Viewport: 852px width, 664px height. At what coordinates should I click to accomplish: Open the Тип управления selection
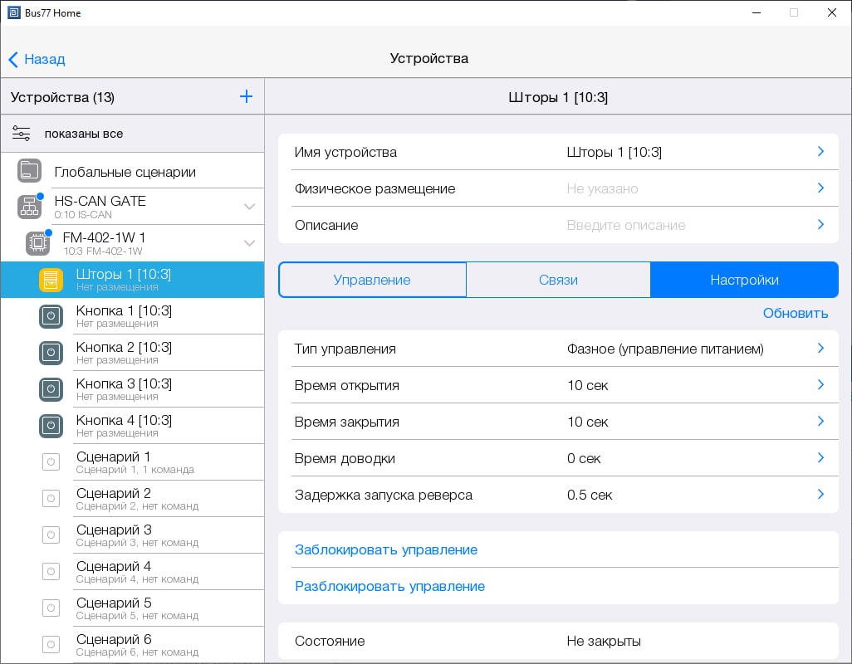(x=820, y=349)
